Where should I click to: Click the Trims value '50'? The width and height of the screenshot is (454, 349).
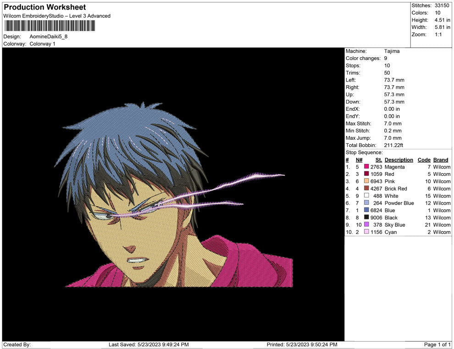(387, 73)
